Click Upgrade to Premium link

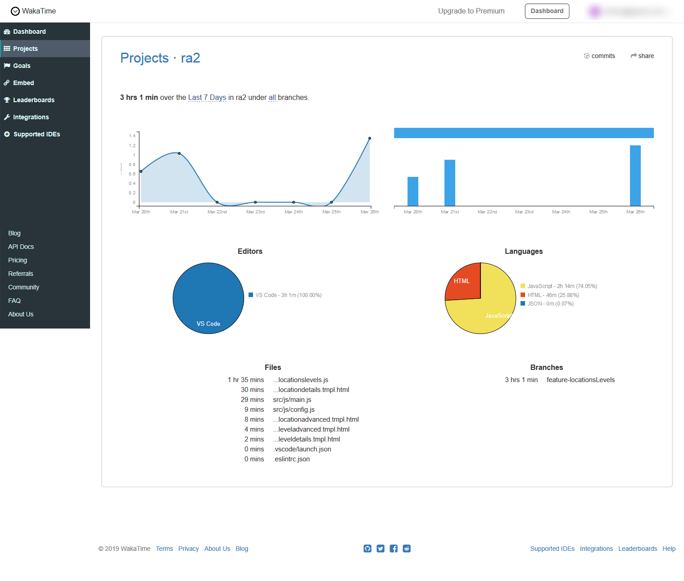pyautogui.click(x=471, y=11)
